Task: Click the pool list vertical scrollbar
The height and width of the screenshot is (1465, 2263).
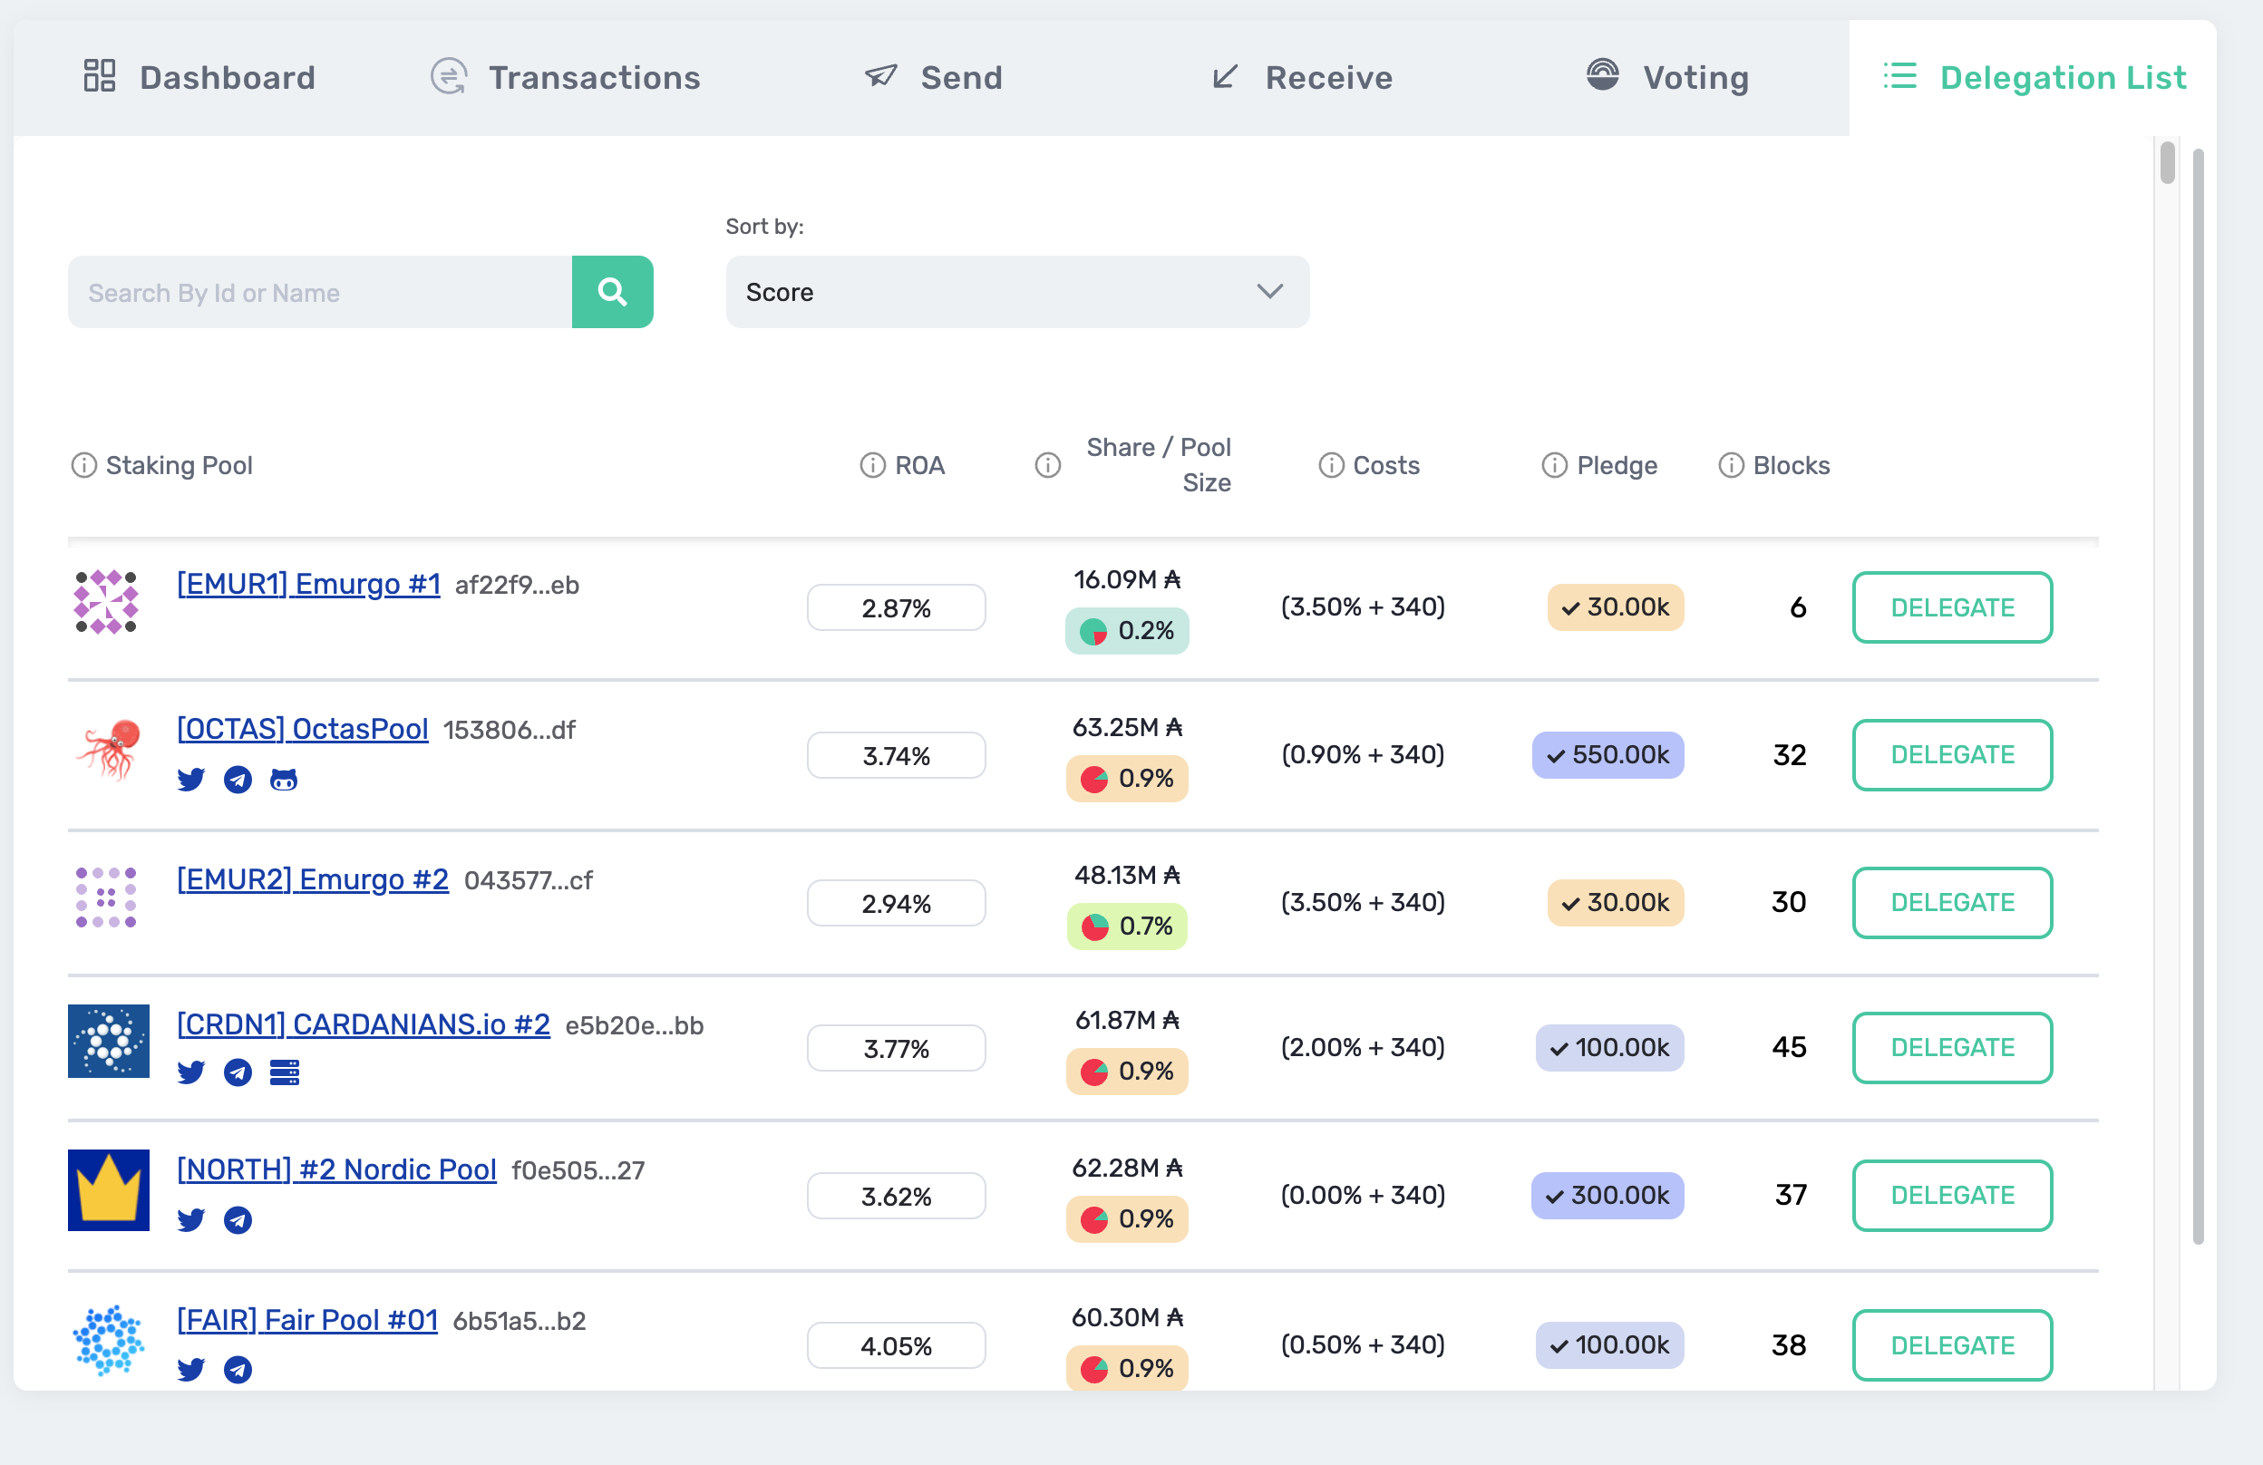Action: 2167,162
